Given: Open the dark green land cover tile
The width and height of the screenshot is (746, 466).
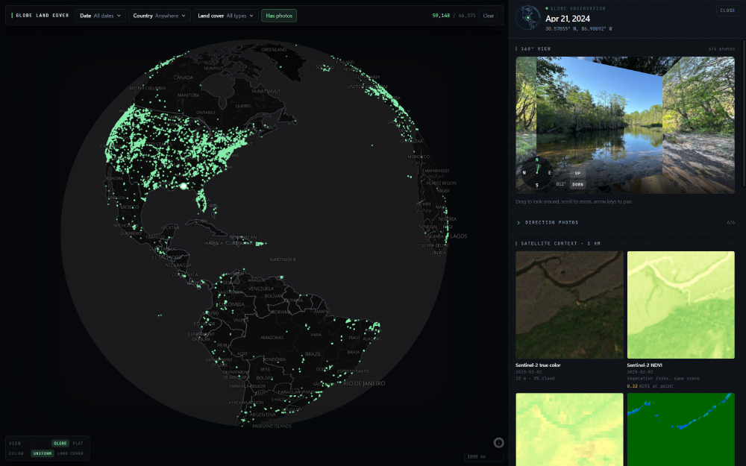Looking at the screenshot, I should click(x=681, y=429).
